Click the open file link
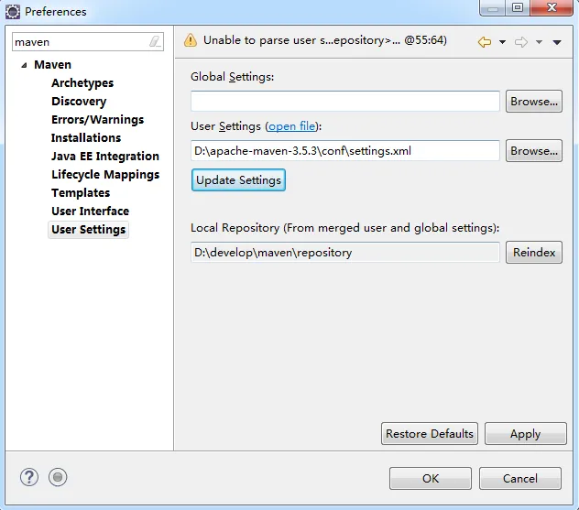The height and width of the screenshot is (510, 579). tap(292, 126)
